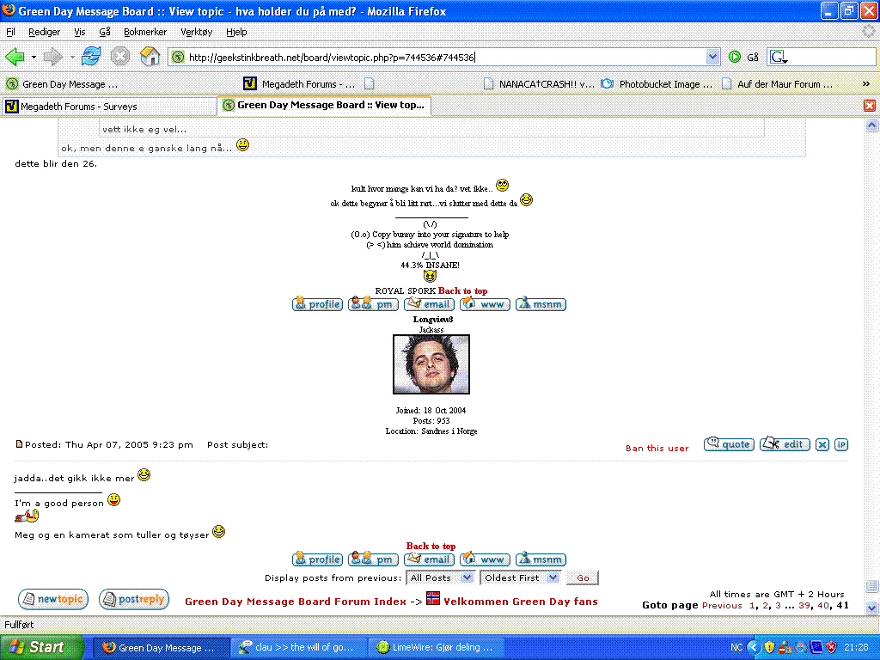Screen dimensions: 880x660
Task: Click the Stop loading icon
Action: pyautogui.click(x=120, y=56)
